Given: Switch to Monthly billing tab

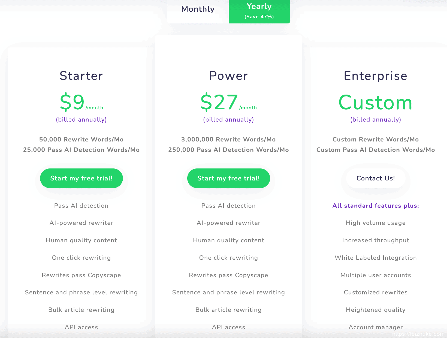Looking at the screenshot, I should (x=198, y=9).
